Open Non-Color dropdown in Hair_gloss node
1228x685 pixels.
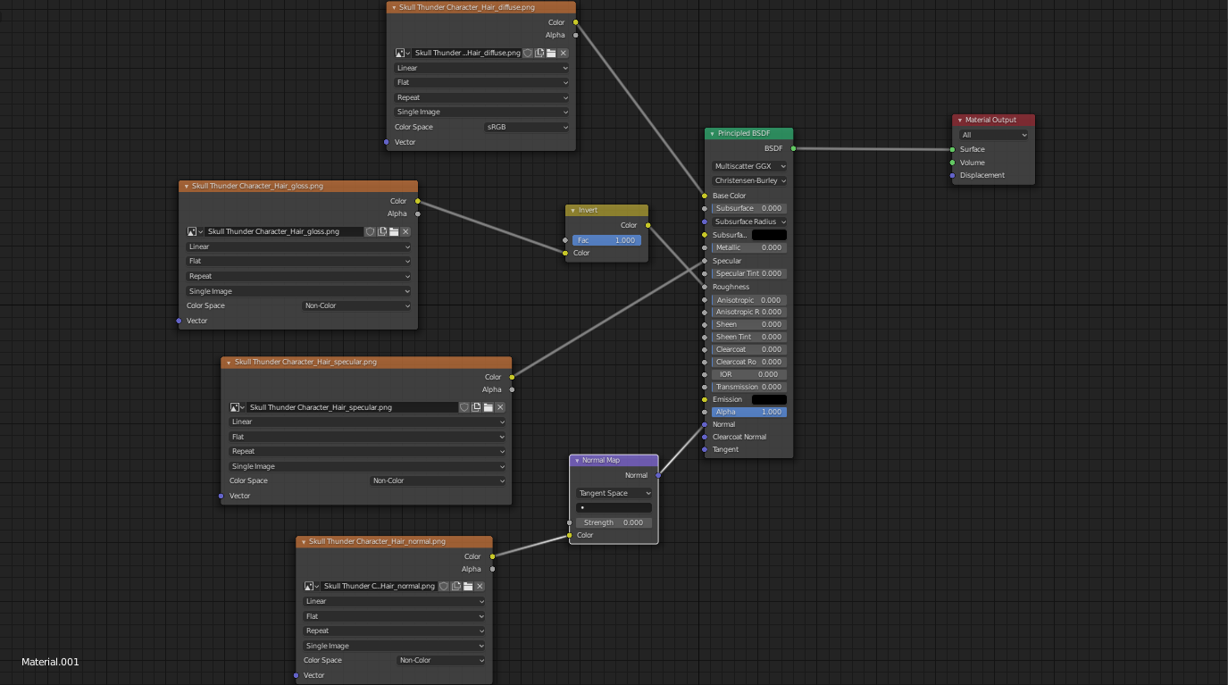pos(356,305)
